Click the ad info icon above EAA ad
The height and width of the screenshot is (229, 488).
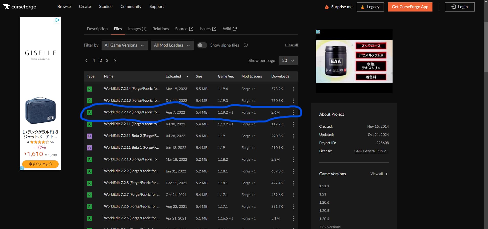(x=318, y=32)
